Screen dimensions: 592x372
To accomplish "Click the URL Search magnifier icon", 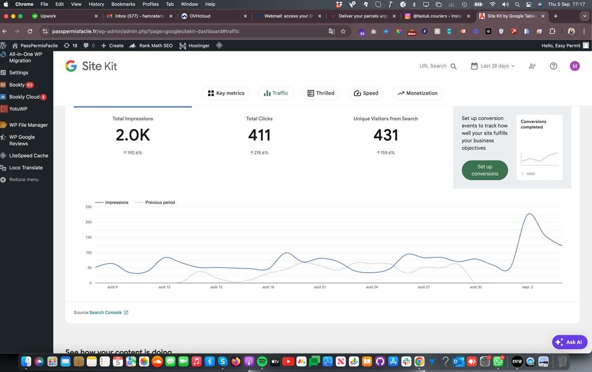I will 454,66.
